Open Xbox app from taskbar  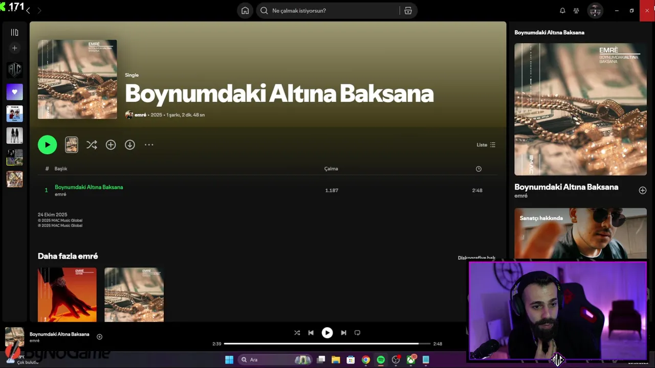click(411, 360)
